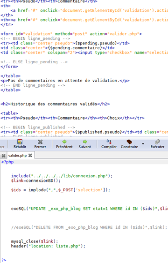Screen dimensions: 168x263
Task: Click the line with input type="checkbox"
Action: (x=84, y=53)
